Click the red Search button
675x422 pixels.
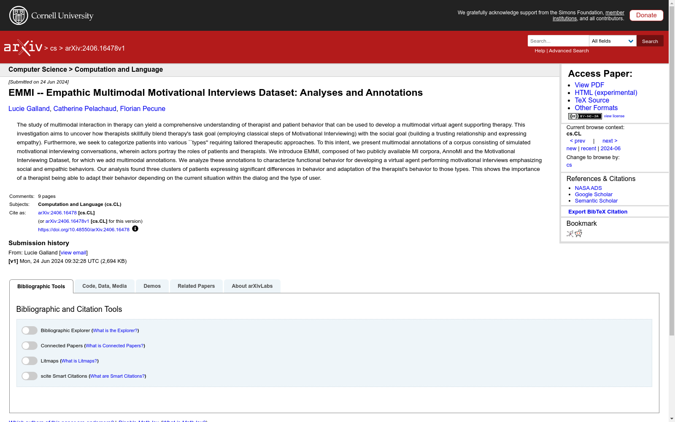point(650,41)
